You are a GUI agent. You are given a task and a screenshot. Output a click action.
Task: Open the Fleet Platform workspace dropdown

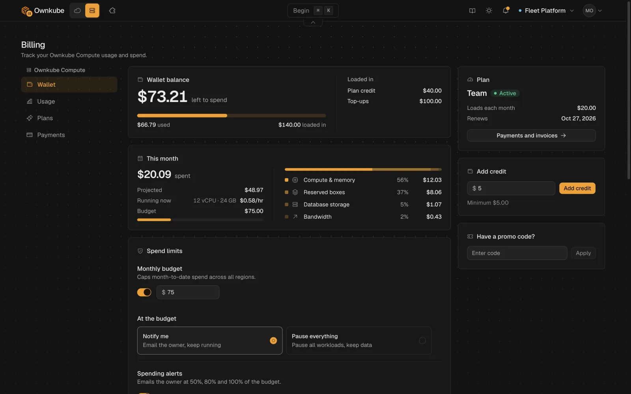pyautogui.click(x=546, y=11)
